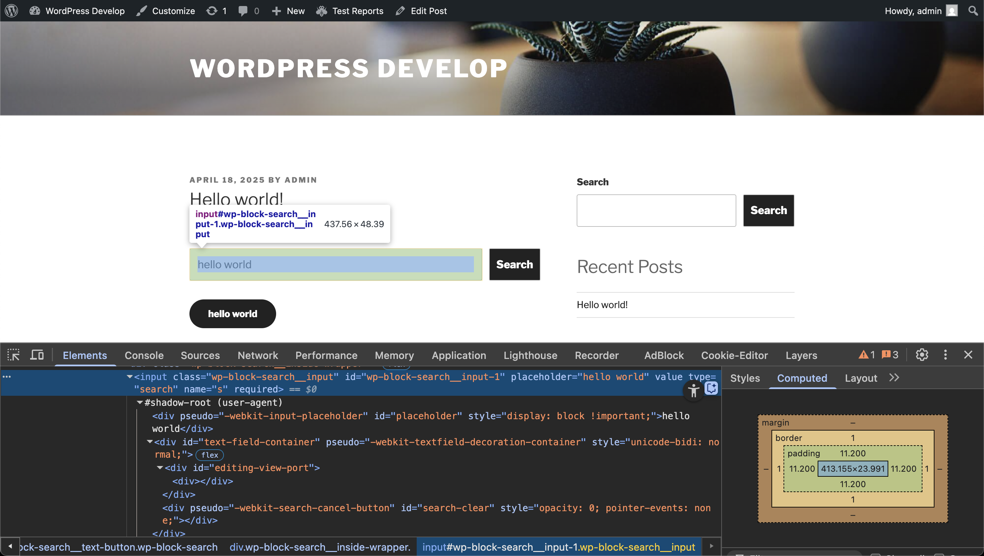The width and height of the screenshot is (984, 556).
Task: Show more sidebar tabs via double chevron
Action: (x=894, y=378)
